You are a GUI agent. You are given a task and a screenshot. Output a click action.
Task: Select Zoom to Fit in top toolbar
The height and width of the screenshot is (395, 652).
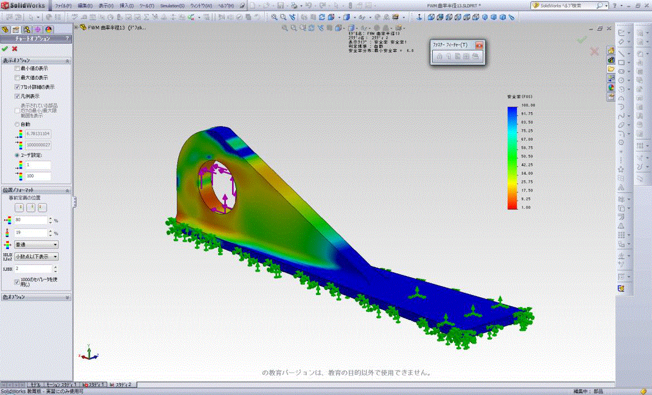point(274,17)
